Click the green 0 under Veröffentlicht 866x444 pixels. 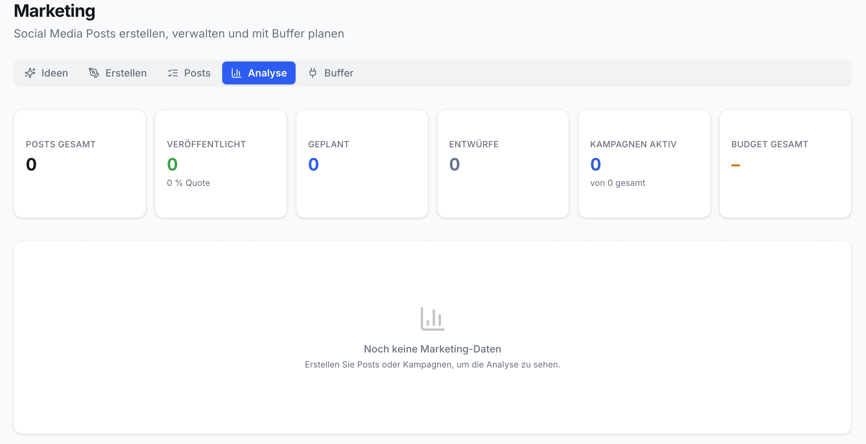click(172, 164)
